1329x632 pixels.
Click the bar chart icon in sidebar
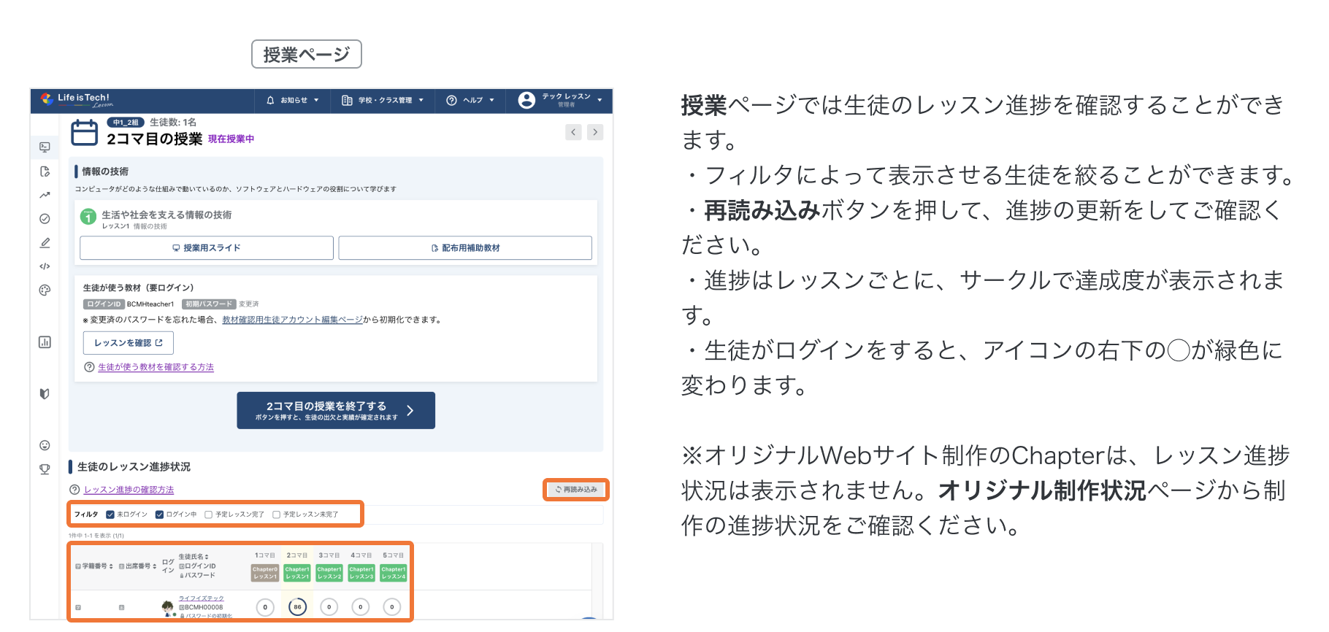pyautogui.click(x=45, y=342)
